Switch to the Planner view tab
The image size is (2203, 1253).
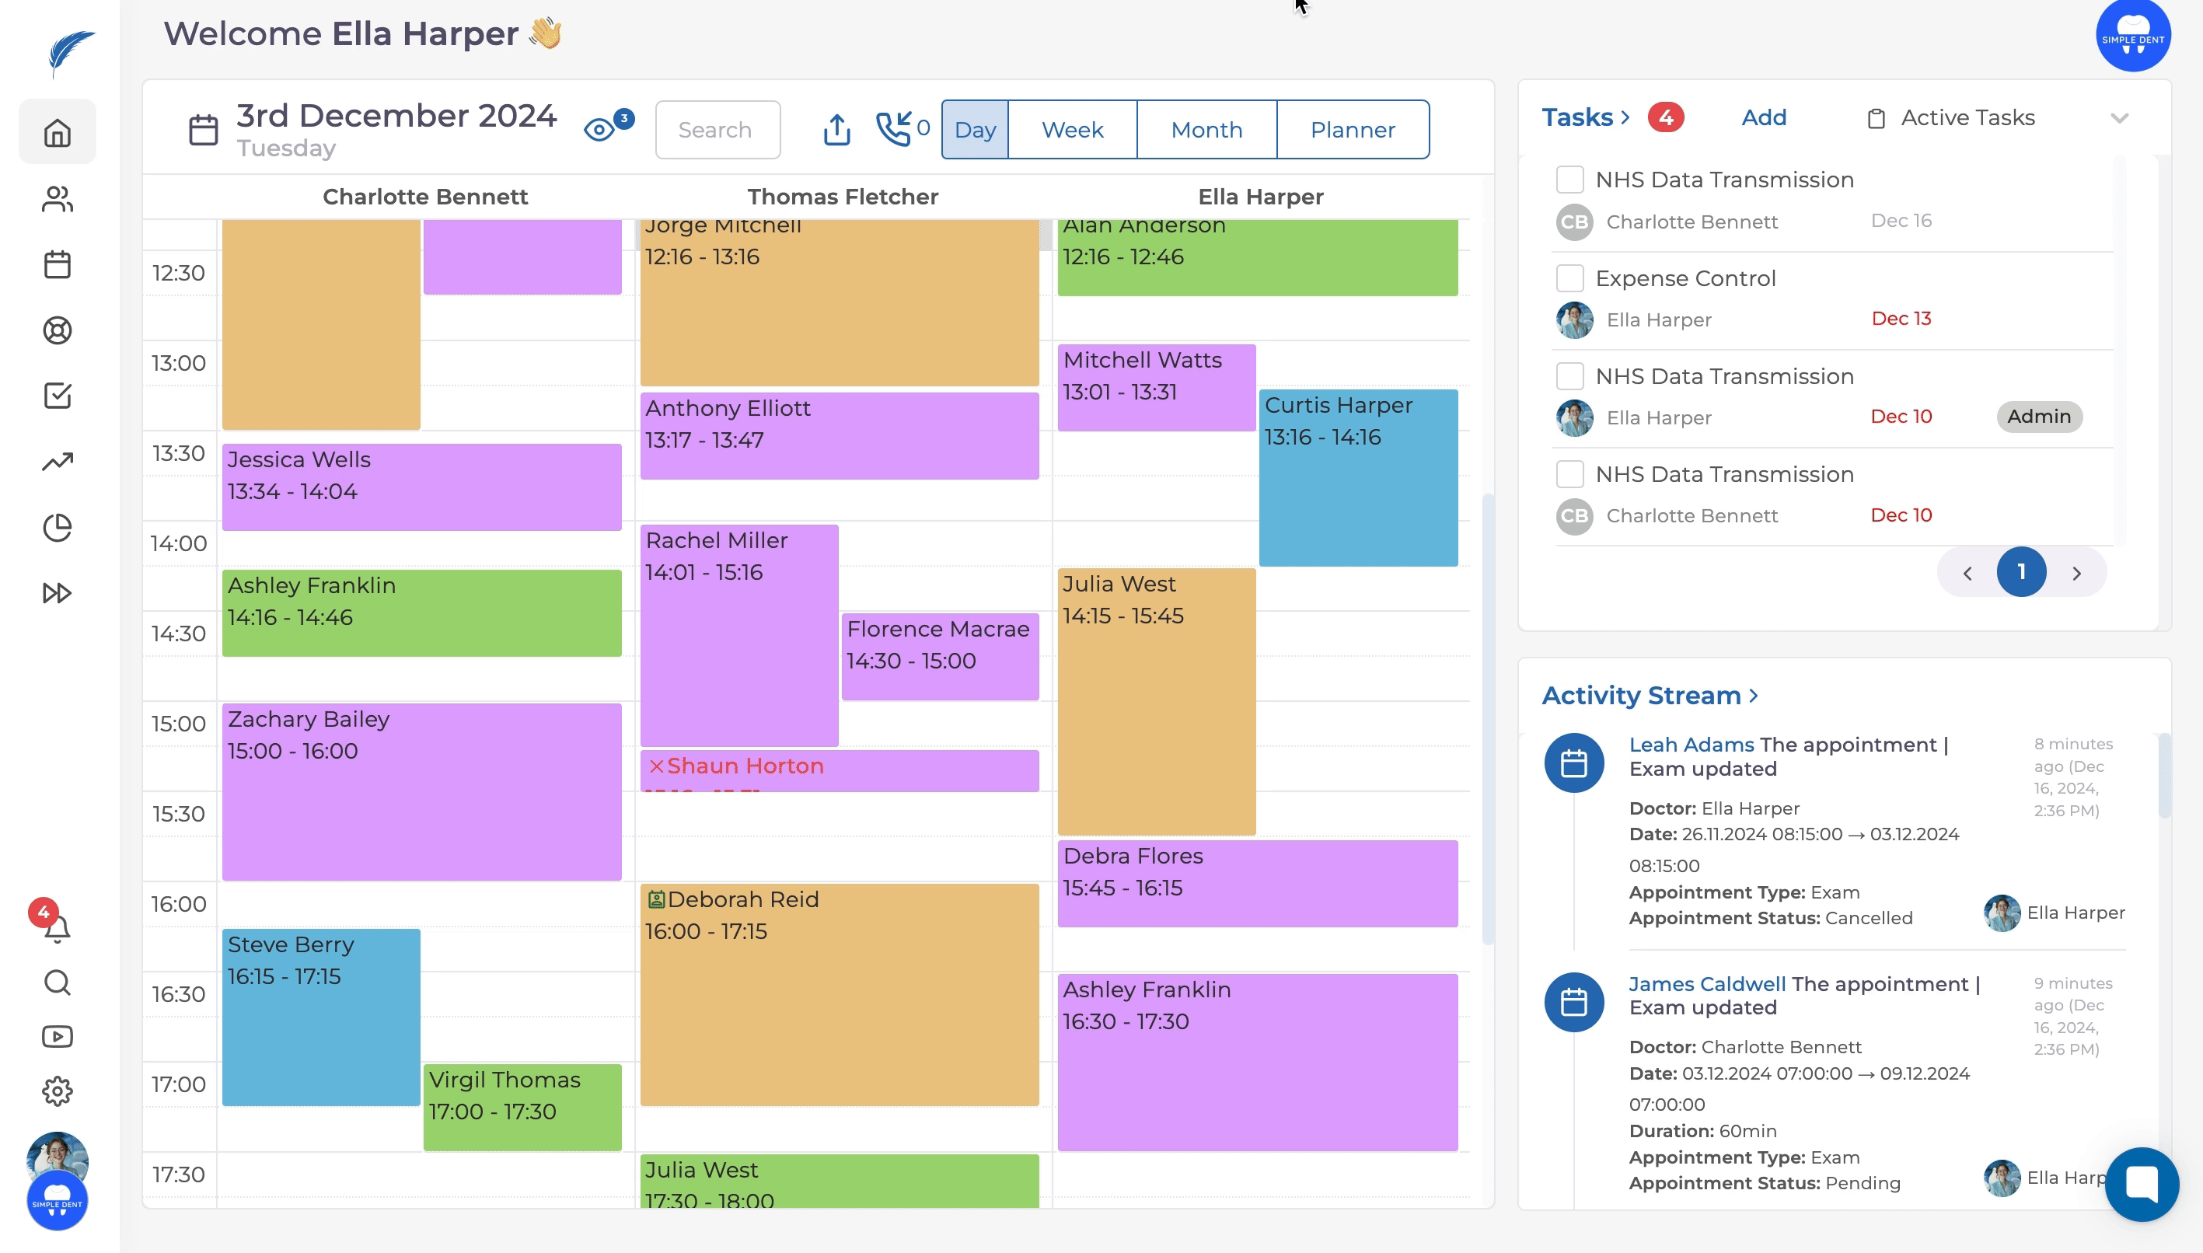coord(1352,130)
